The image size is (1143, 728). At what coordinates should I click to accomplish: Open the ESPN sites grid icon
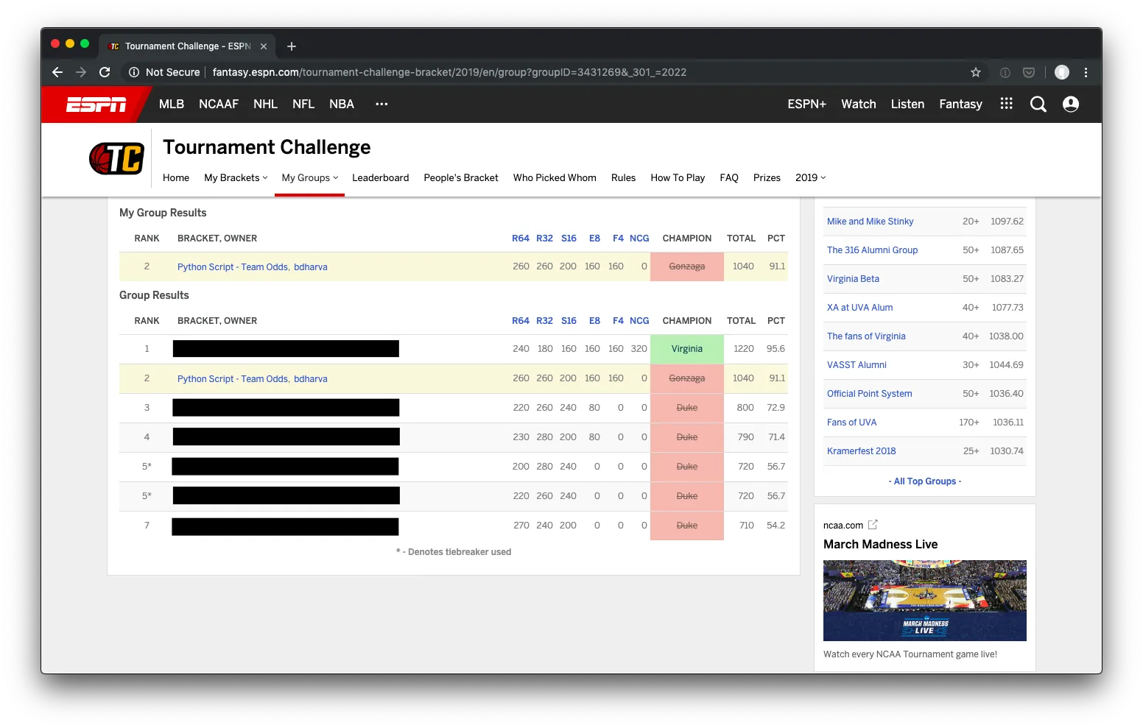1006,104
